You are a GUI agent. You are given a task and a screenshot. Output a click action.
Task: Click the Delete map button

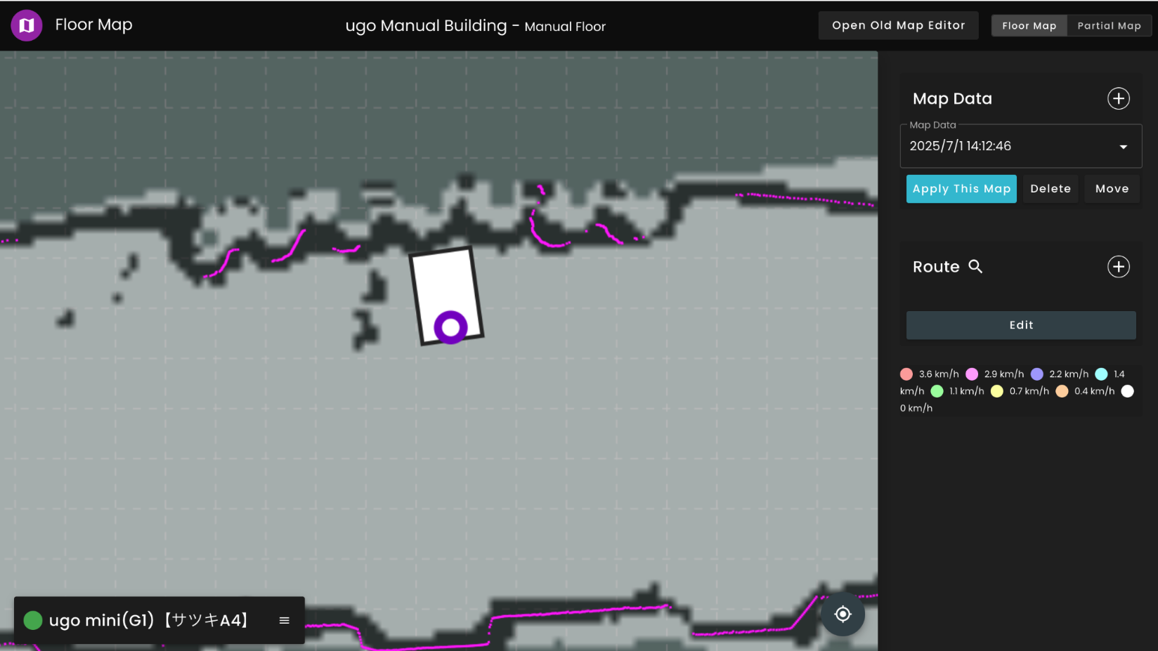(1050, 188)
